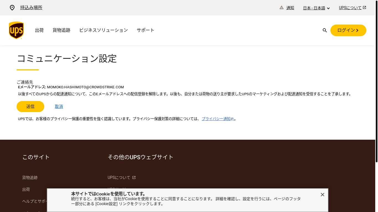Click the footer 貨物追跡 link
The width and height of the screenshot is (378, 212).
30,177
